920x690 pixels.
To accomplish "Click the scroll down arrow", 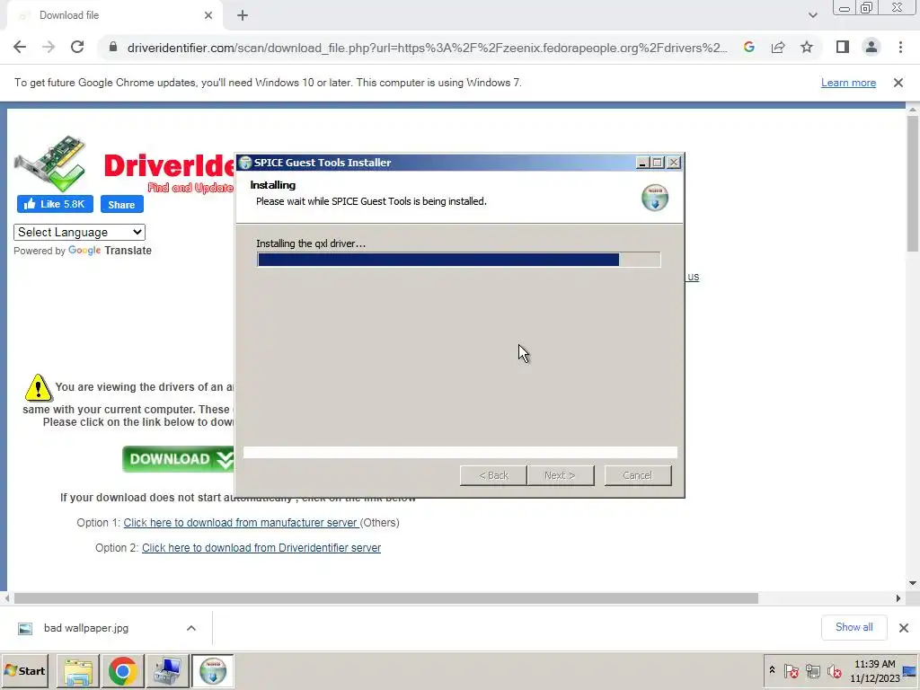I will pyautogui.click(x=913, y=582).
